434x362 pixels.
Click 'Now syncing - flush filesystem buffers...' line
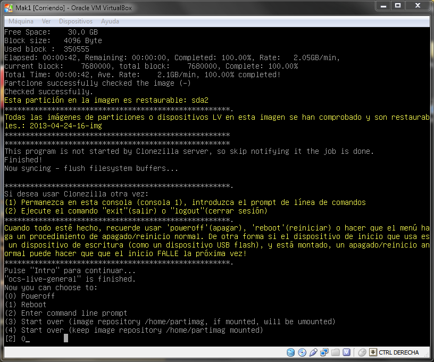coord(91,168)
